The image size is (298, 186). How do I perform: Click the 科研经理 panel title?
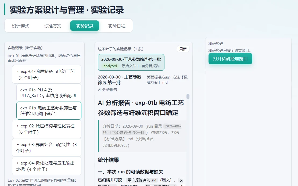click(x=216, y=44)
